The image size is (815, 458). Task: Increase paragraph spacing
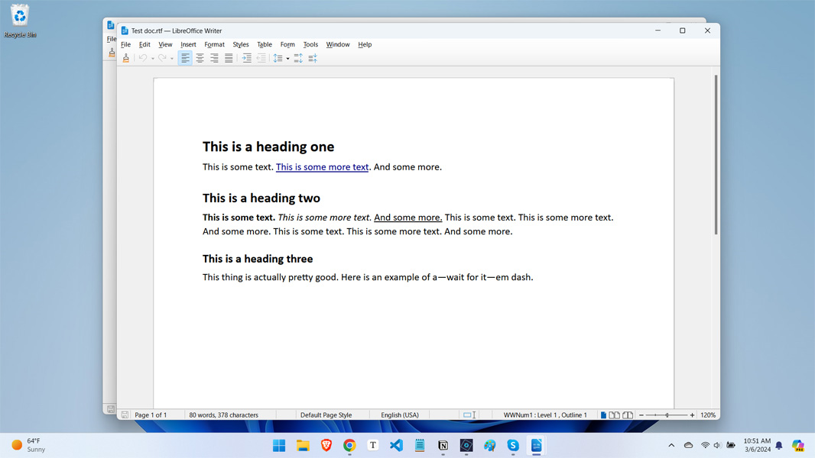tap(298, 58)
